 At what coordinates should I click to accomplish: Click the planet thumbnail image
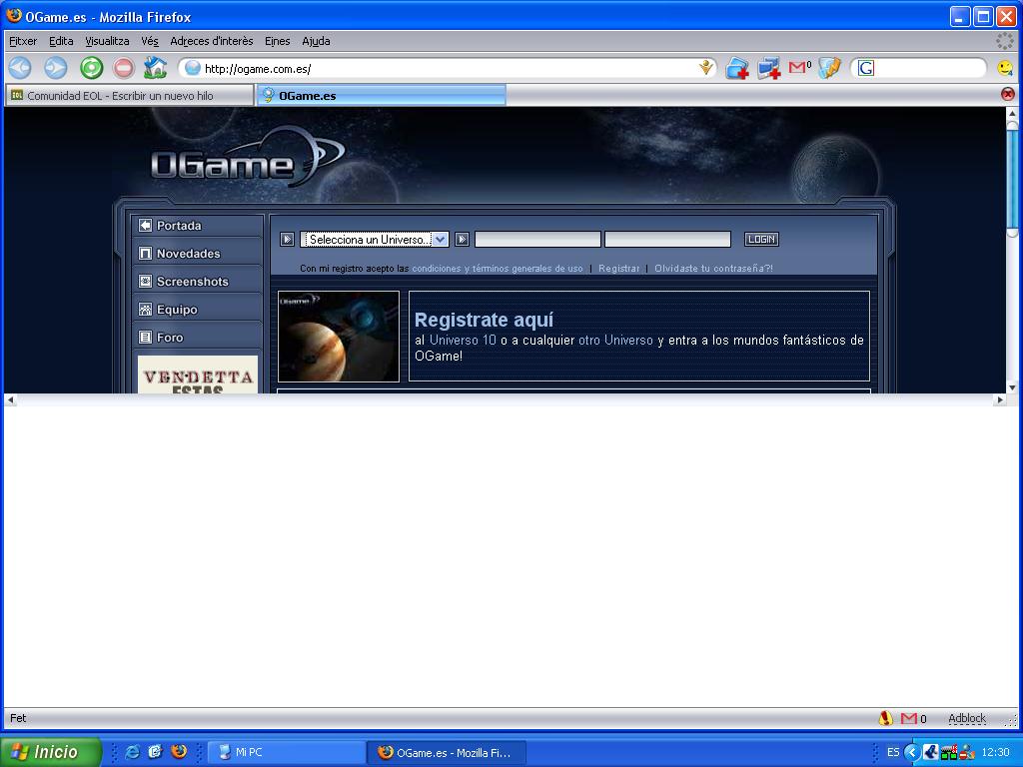339,337
